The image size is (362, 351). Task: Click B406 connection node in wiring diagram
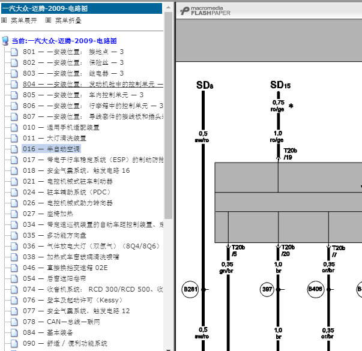pos(316,289)
